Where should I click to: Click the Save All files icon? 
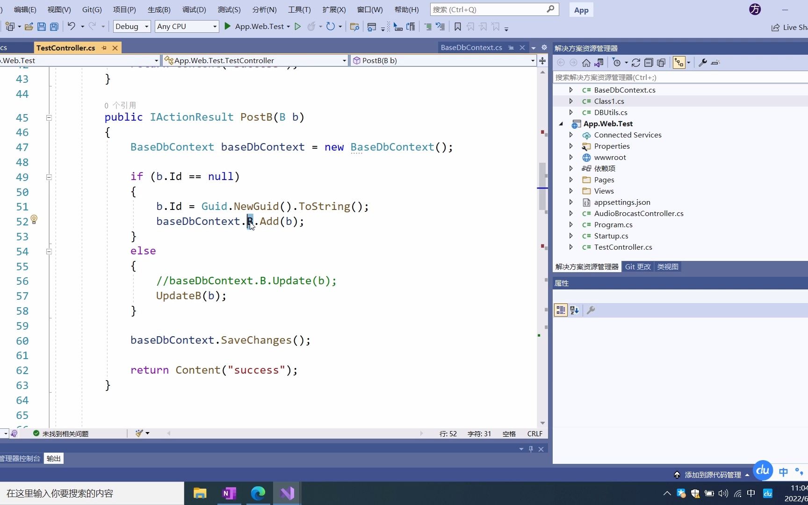54,26
